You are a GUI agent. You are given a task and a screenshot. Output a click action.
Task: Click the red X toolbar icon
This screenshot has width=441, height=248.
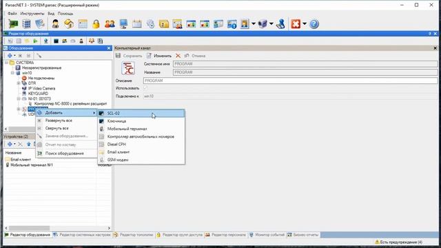[296, 24]
